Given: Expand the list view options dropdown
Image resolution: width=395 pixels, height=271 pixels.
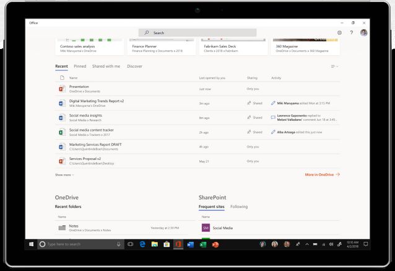Looking at the screenshot, I should pyautogui.click(x=334, y=66).
